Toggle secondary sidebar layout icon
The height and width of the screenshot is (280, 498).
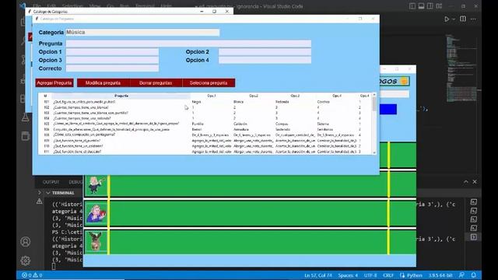coord(430,6)
